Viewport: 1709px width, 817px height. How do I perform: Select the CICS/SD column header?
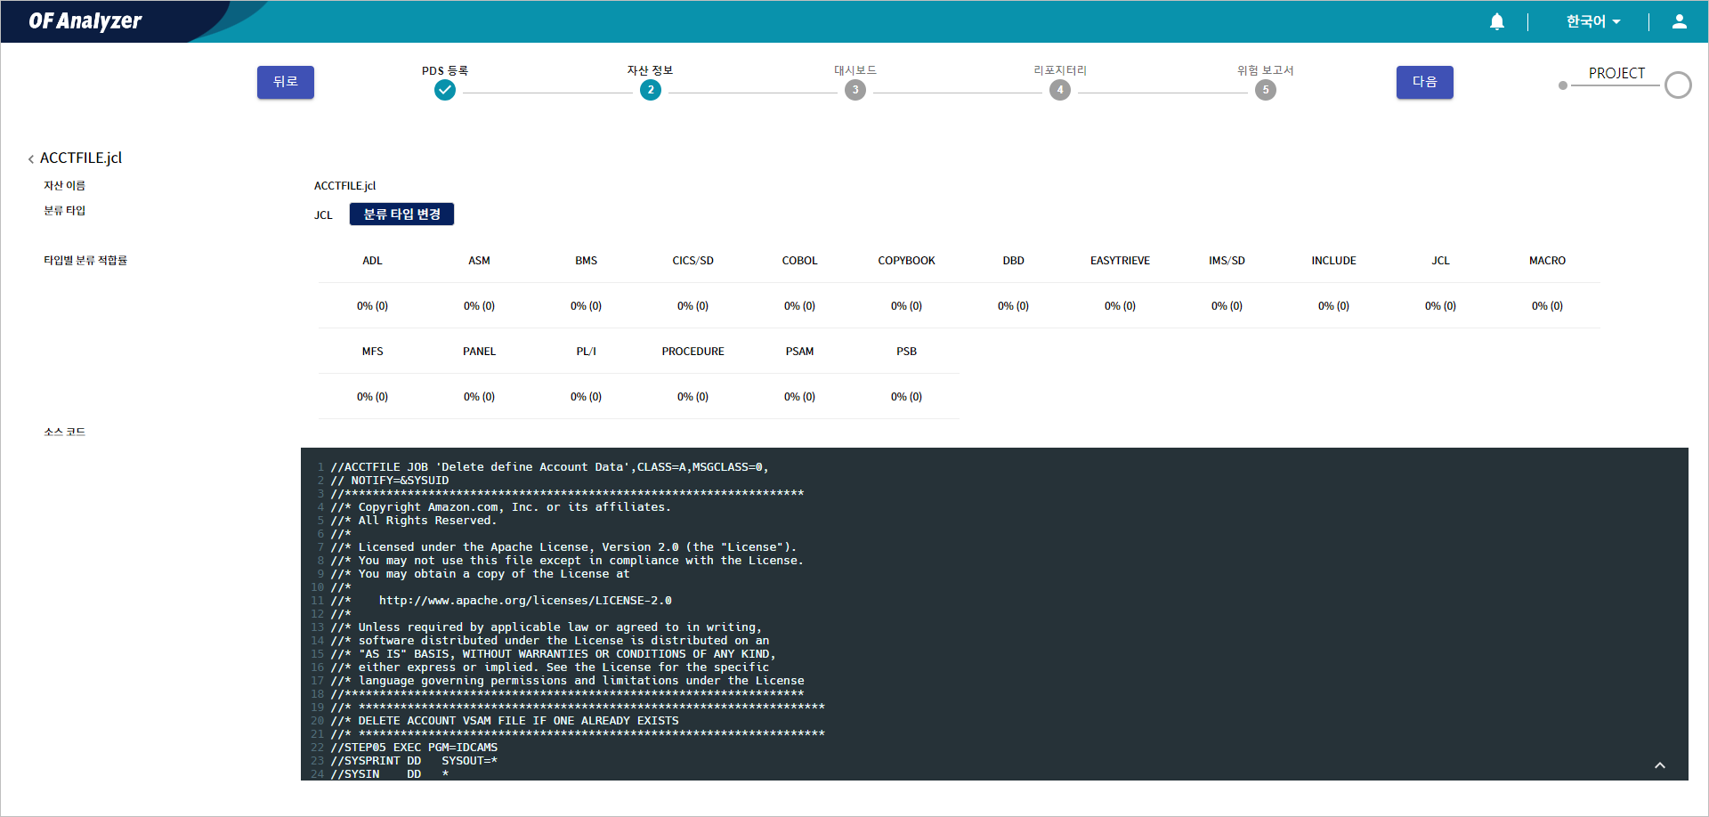coord(693,261)
